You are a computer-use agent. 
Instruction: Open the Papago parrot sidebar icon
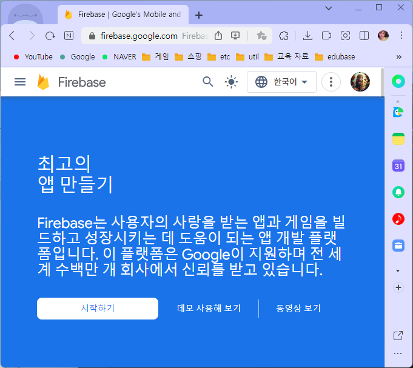(x=398, y=112)
